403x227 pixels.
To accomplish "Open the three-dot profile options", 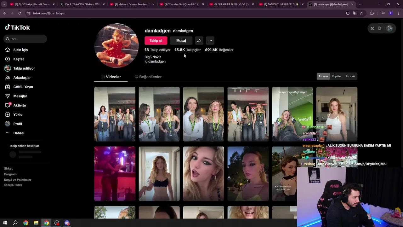I will click(210, 41).
